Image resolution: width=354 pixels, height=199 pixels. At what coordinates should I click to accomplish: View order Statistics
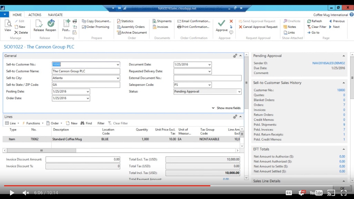pyautogui.click(x=125, y=21)
